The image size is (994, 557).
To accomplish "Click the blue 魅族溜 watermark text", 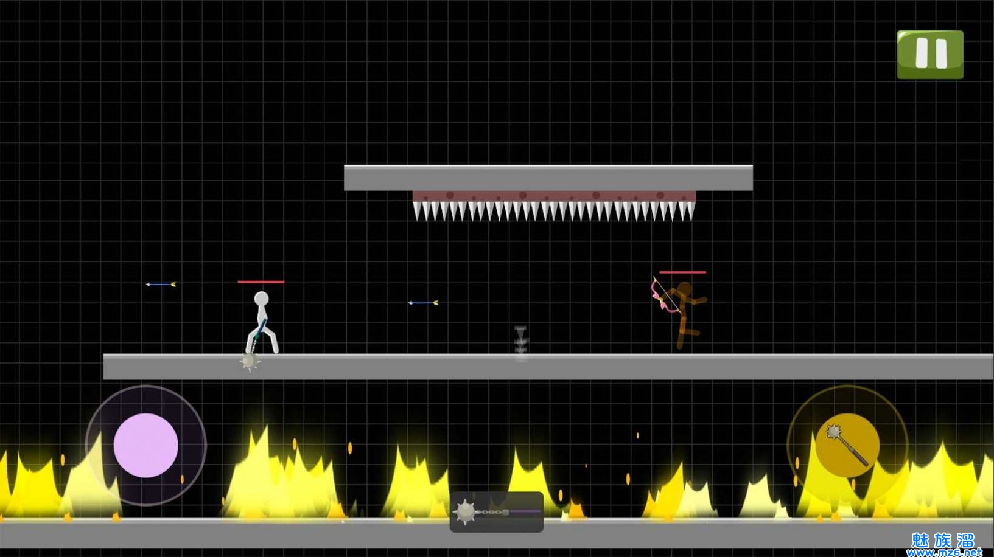I will point(943,539).
